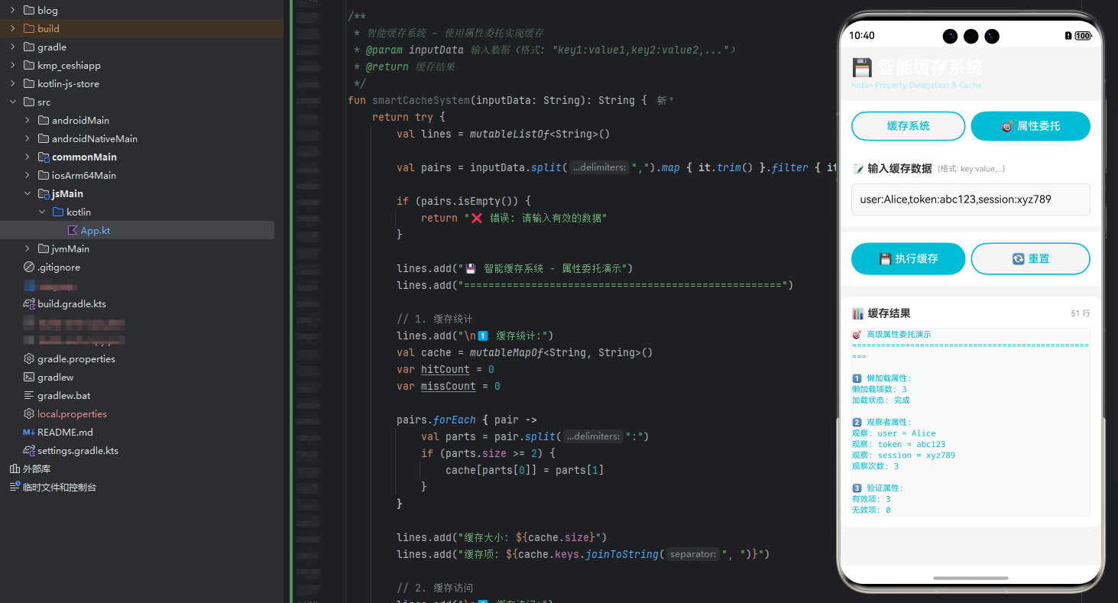
Task: Click the settings.gradle.kts gradle icon
Action: [x=29, y=451]
